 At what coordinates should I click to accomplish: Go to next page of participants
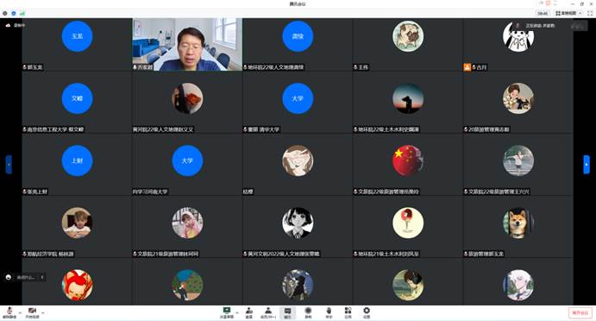[x=587, y=164]
